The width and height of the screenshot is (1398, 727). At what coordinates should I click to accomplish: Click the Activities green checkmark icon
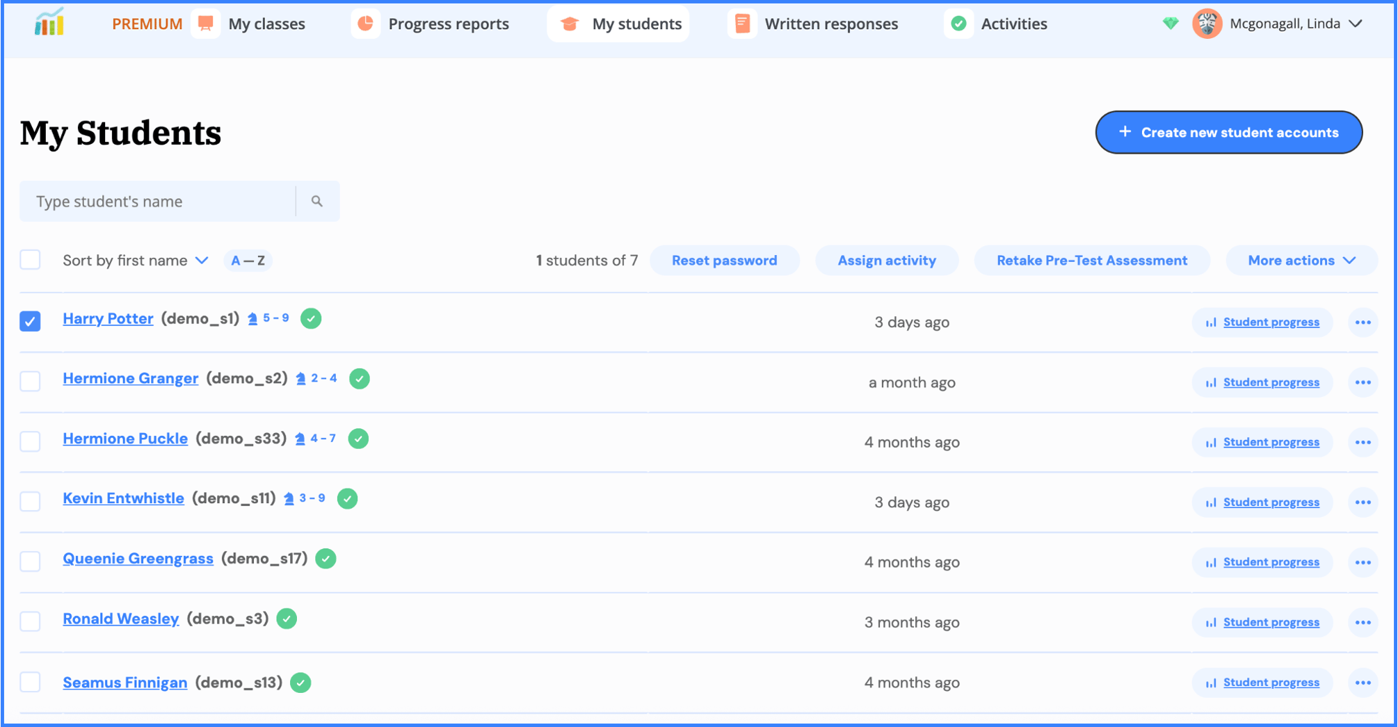coord(958,23)
